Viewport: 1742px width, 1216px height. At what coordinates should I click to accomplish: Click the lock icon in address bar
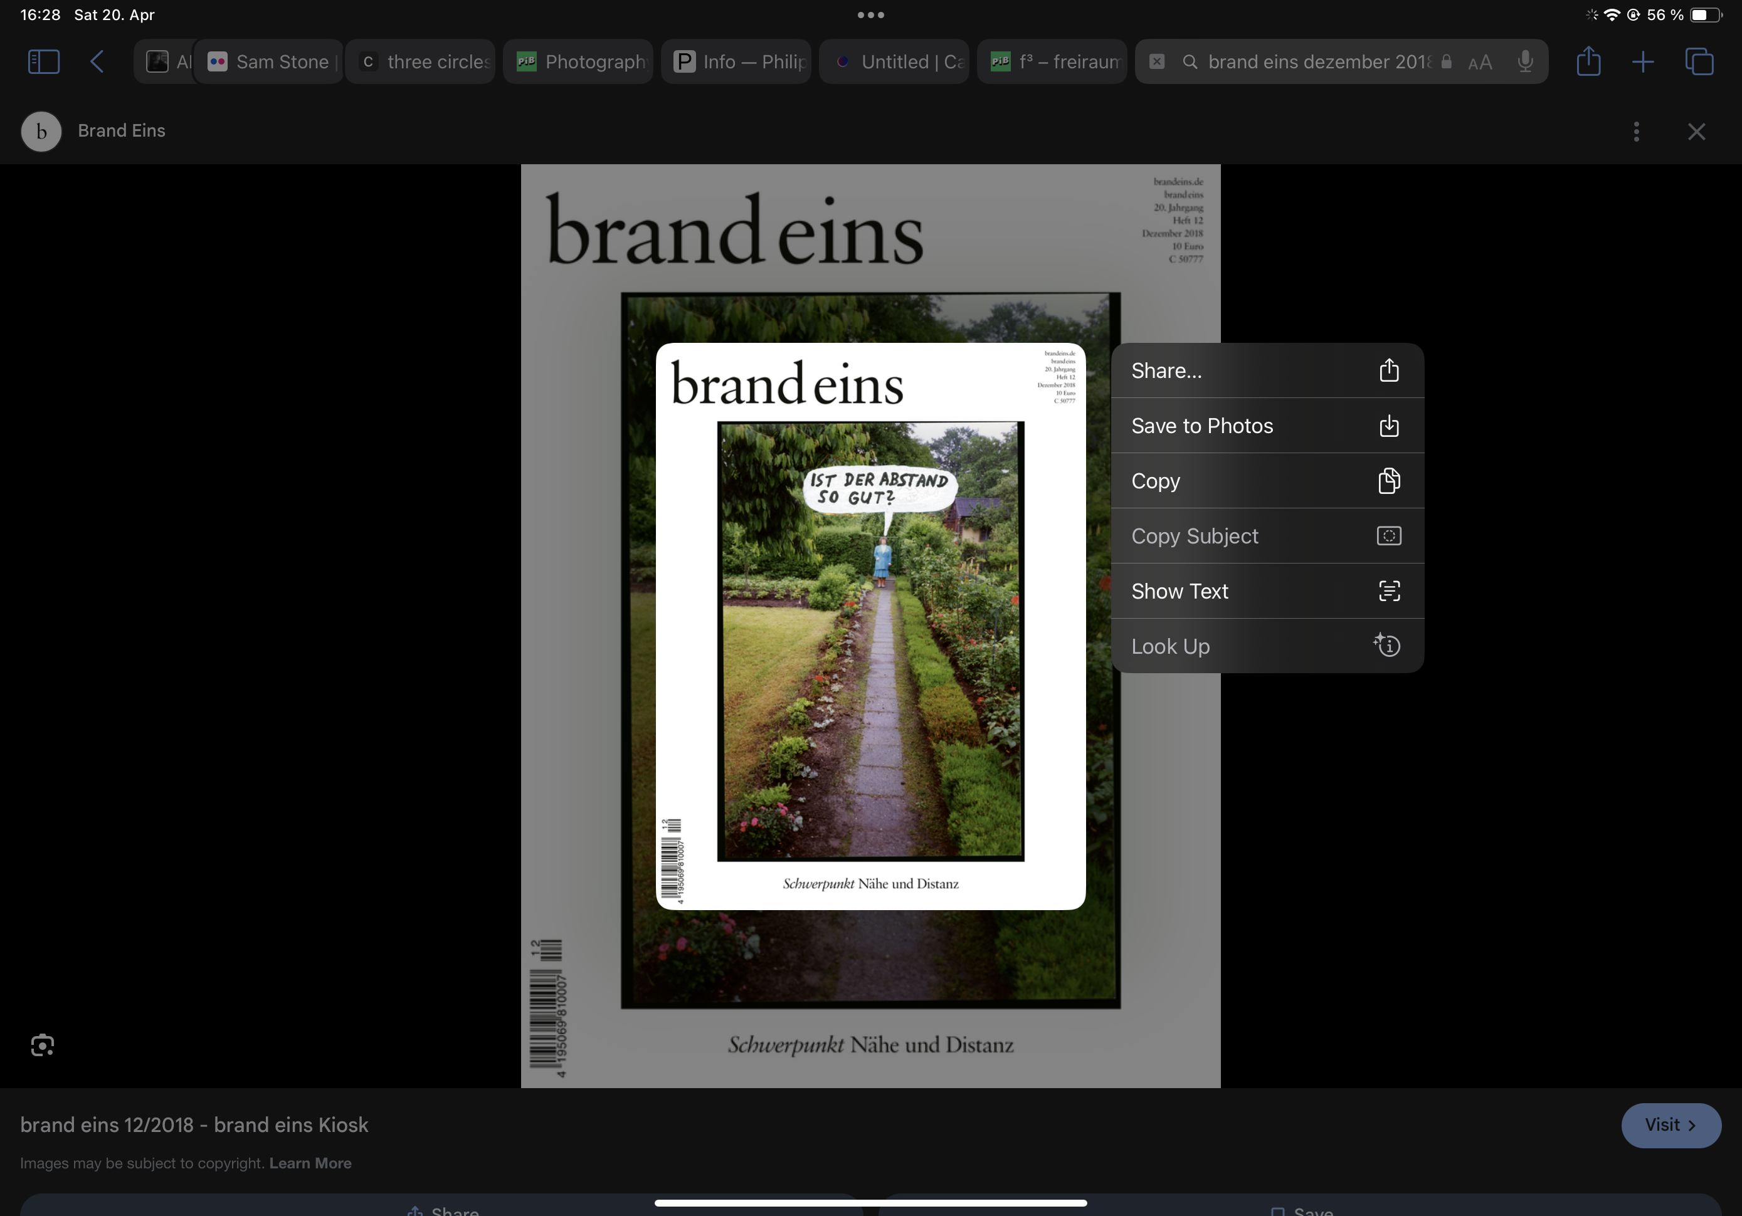(x=1446, y=61)
